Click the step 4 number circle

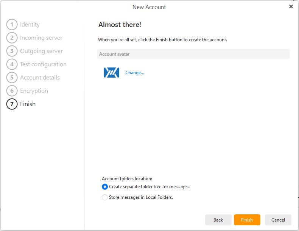(x=12, y=64)
